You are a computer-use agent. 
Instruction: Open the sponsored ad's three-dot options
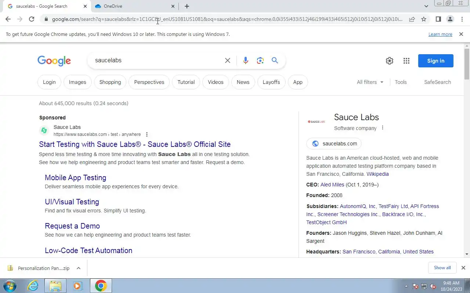pyautogui.click(x=147, y=134)
